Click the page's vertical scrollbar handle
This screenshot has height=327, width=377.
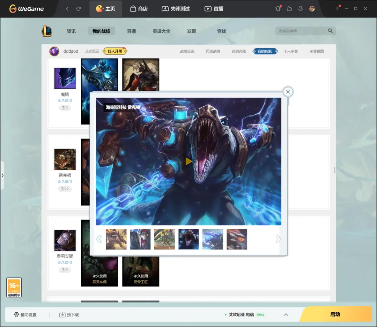tap(334, 170)
